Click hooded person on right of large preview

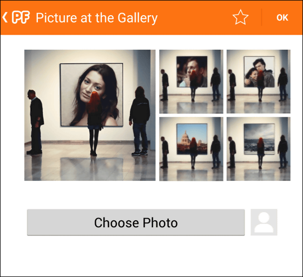point(140,121)
